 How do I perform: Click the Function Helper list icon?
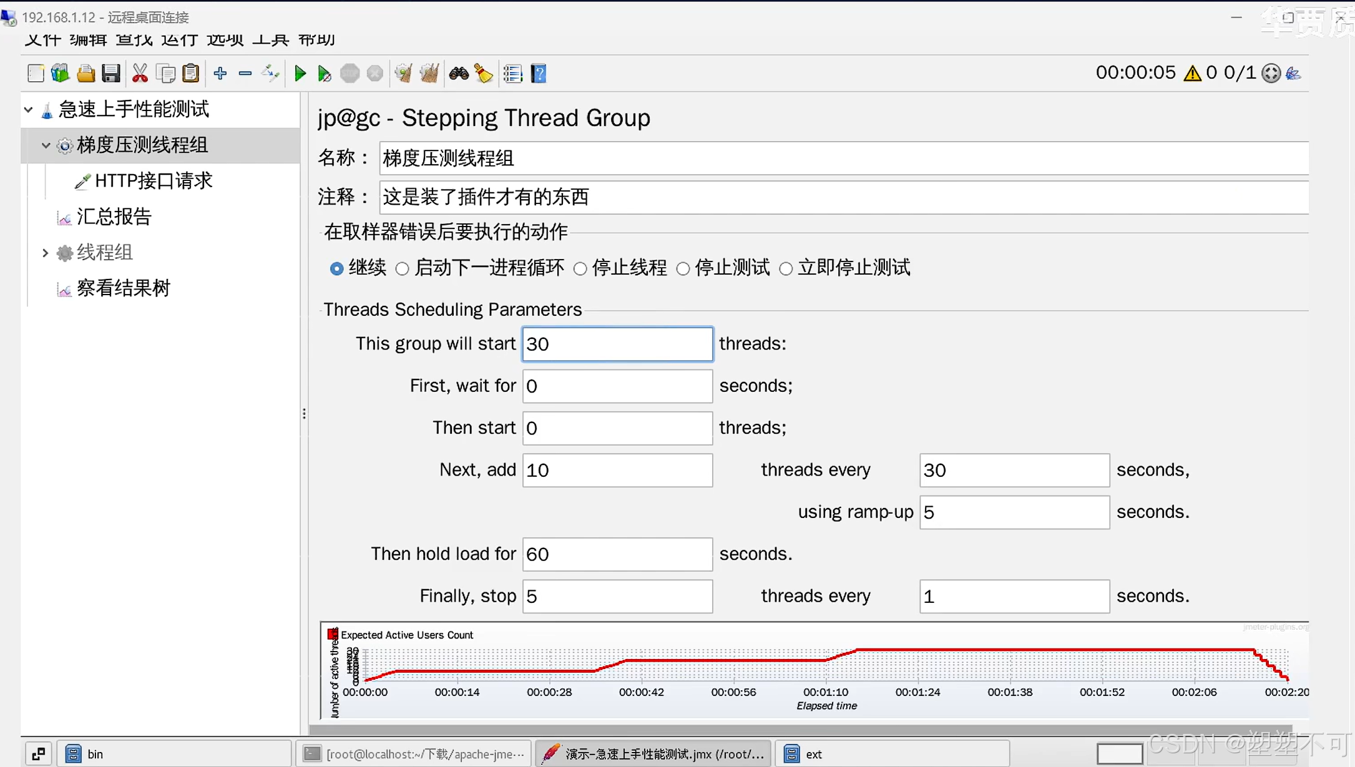click(512, 74)
